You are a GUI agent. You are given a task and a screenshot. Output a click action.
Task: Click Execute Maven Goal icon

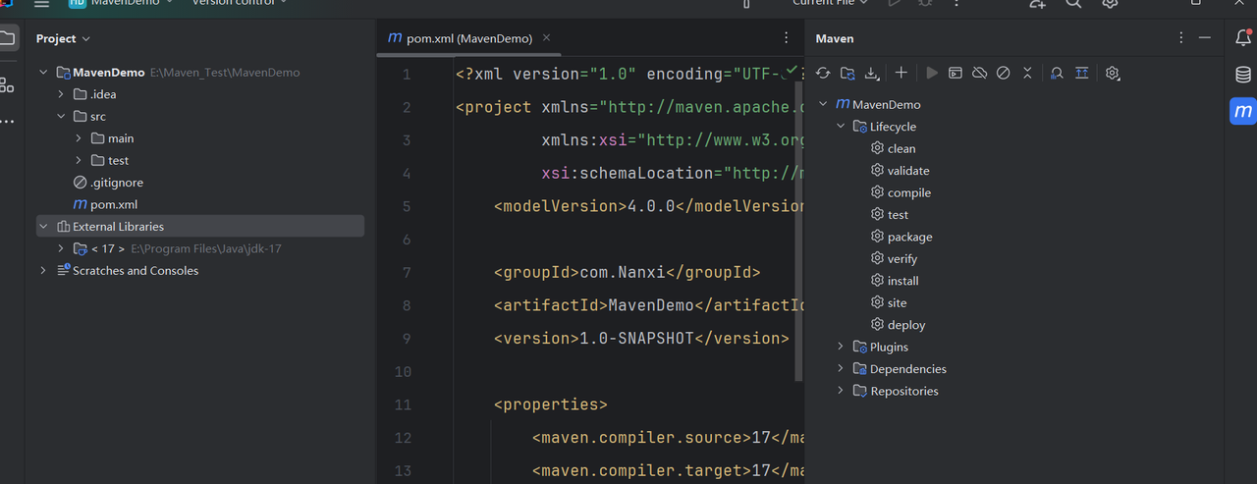(x=955, y=73)
